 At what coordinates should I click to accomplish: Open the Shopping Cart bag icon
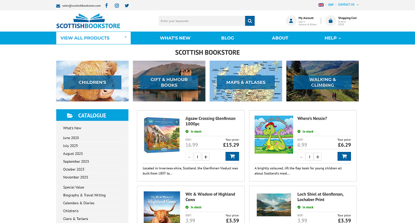[x=330, y=21]
